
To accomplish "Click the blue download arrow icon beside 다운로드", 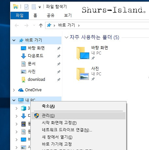I will (x=24, y=56).
